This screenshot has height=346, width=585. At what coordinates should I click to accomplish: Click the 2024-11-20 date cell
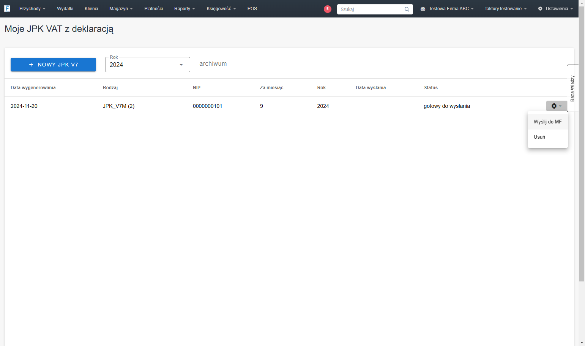pyautogui.click(x=24, y=106)
